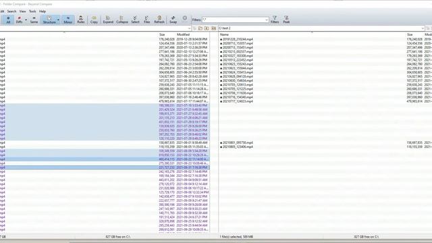Open the View menu
Screen dimensions: 432x243
(22, 11)
